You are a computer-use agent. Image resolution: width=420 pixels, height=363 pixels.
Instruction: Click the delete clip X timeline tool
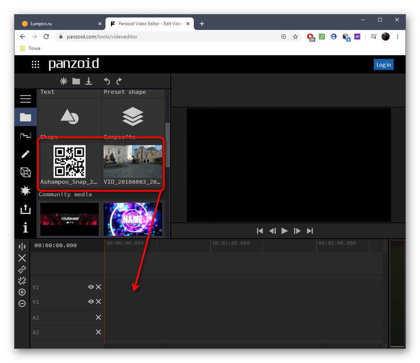tap(22, 258)
